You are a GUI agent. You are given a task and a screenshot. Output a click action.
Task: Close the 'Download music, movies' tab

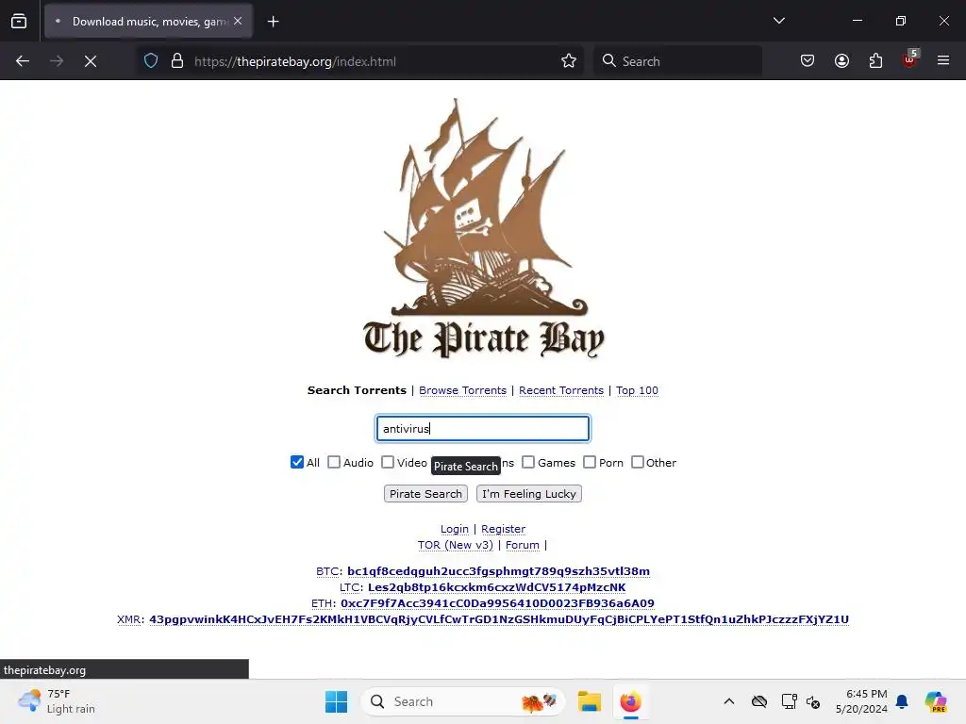click(238, 21)
